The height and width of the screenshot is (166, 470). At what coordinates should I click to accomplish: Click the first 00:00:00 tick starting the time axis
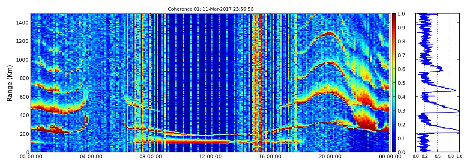pyautogui.click(x=31, y=157)
